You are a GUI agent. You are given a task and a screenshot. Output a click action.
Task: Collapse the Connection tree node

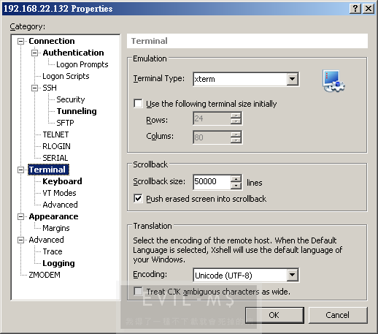click(21, 41)
